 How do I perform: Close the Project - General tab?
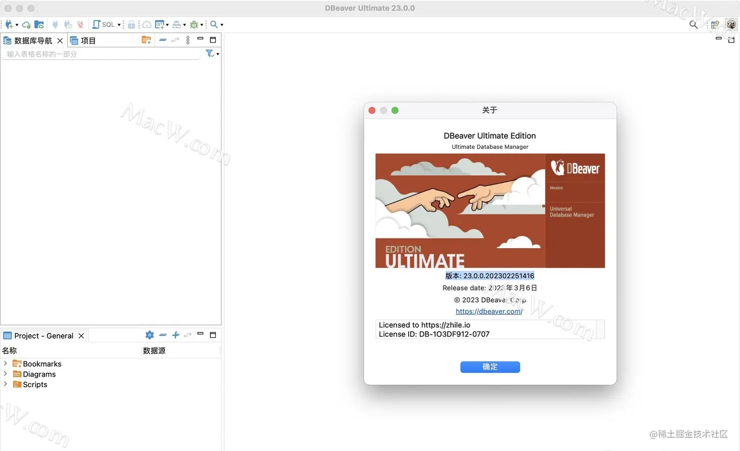click(81, 336)
